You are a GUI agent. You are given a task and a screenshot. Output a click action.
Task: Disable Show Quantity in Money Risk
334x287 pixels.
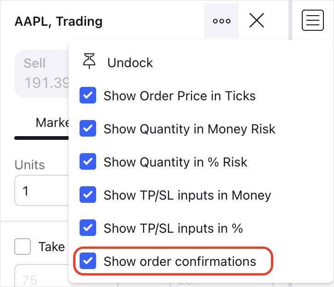point(88,129)
